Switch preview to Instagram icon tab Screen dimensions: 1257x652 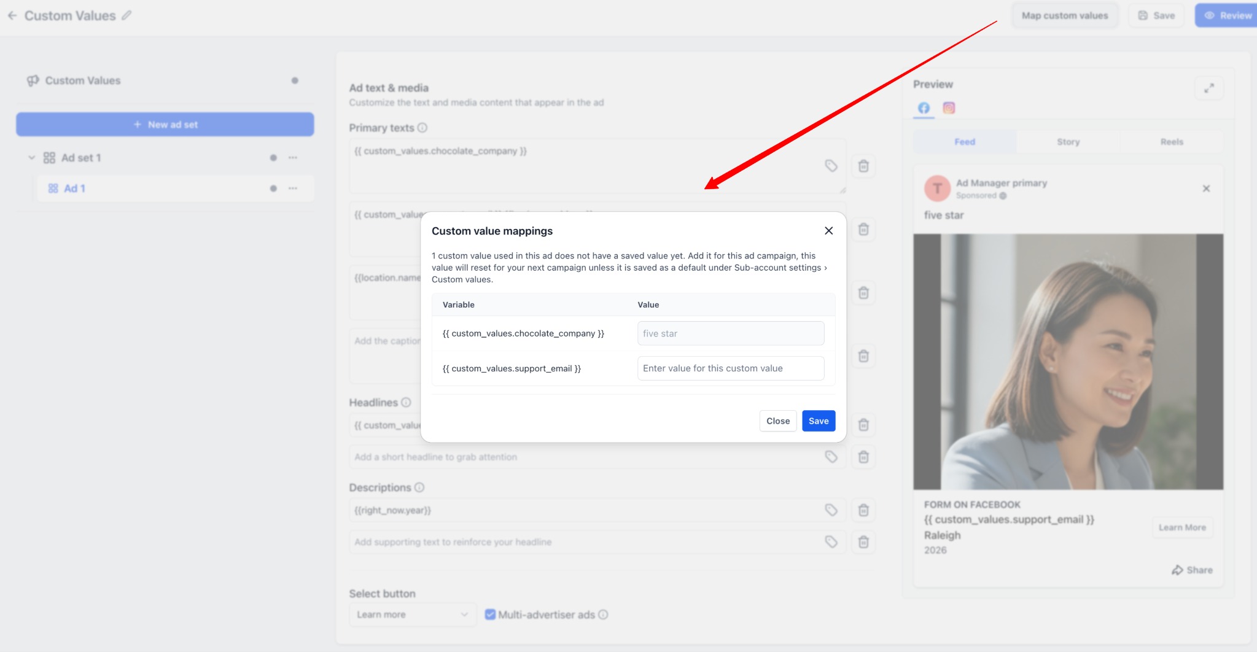tap(949, 108)
